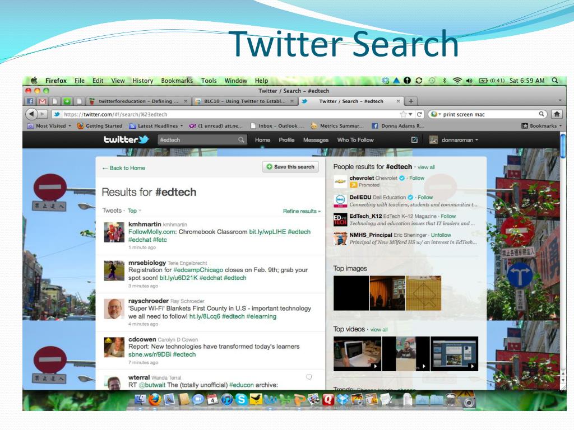Screen dimensions: 574x430
Task: Open Dropbox from the Dock
Action: 342,399
